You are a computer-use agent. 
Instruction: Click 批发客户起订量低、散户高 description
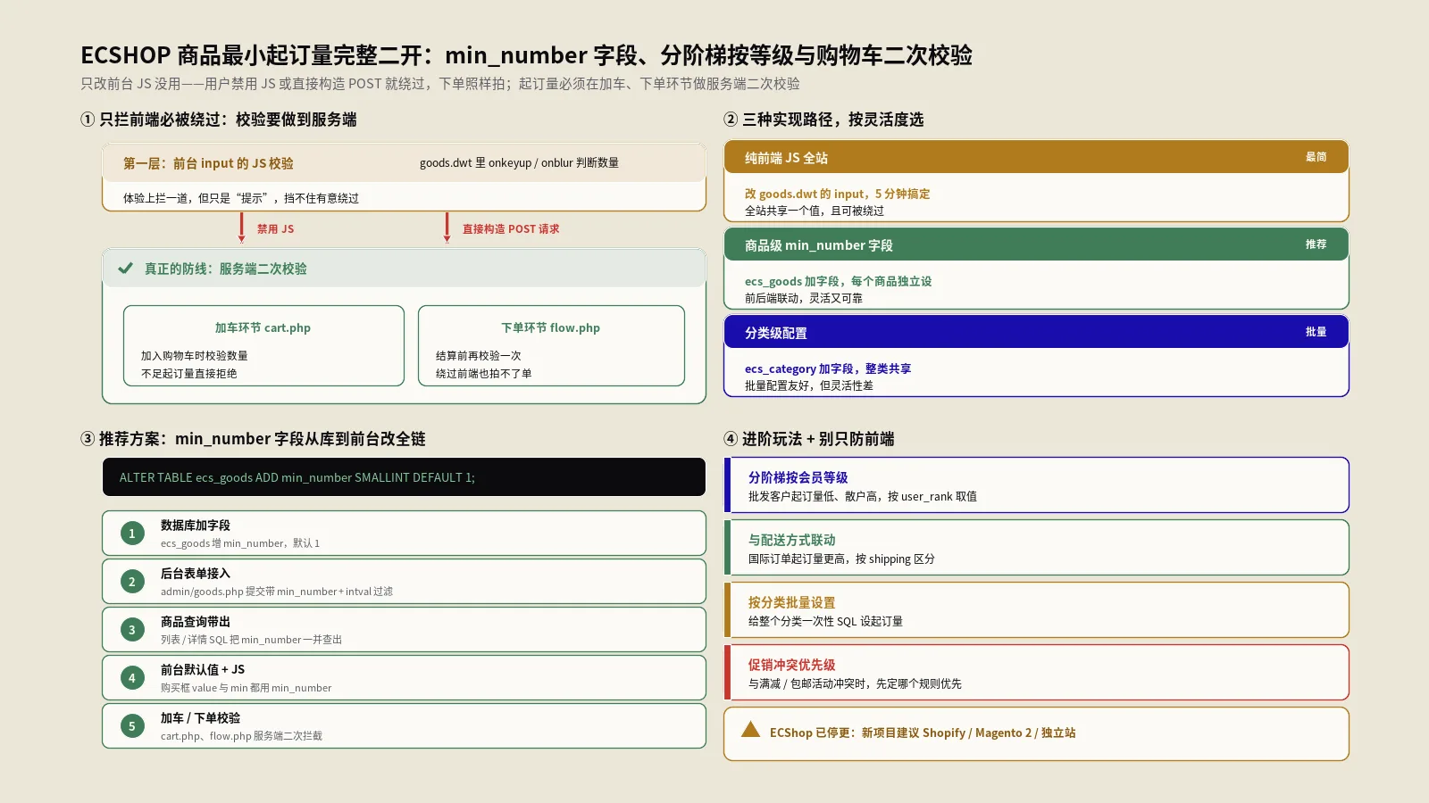pos(863,497)
